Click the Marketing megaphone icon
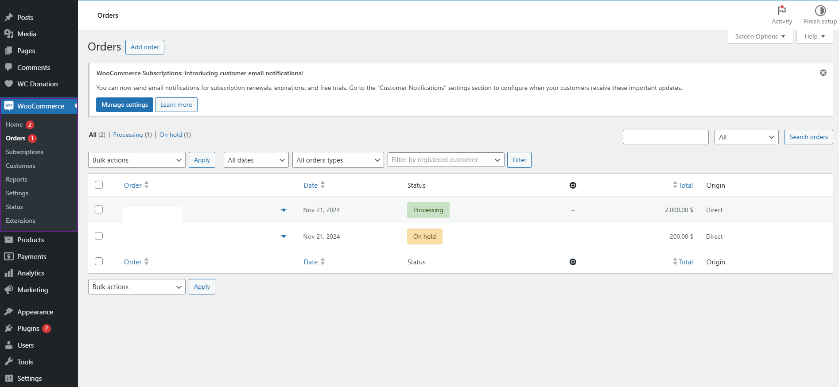This screenshot has height=387, width=839. tap(9, 290)
